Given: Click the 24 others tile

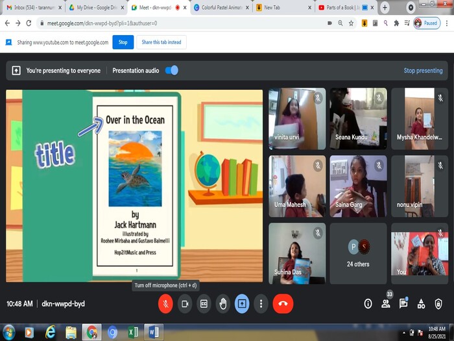Looking at the screenshot, I should tap(358, 254).
